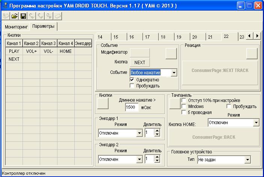Click the save floppy disk icon

[23, 16]
